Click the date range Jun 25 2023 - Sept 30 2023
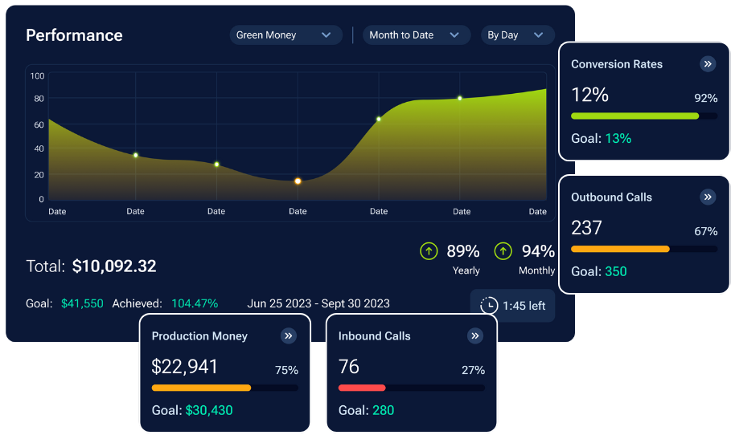 pyautogui.click(x=318, y=303)
